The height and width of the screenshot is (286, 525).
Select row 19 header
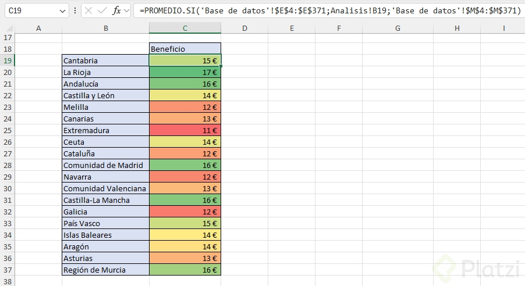[x=8, y=60]
